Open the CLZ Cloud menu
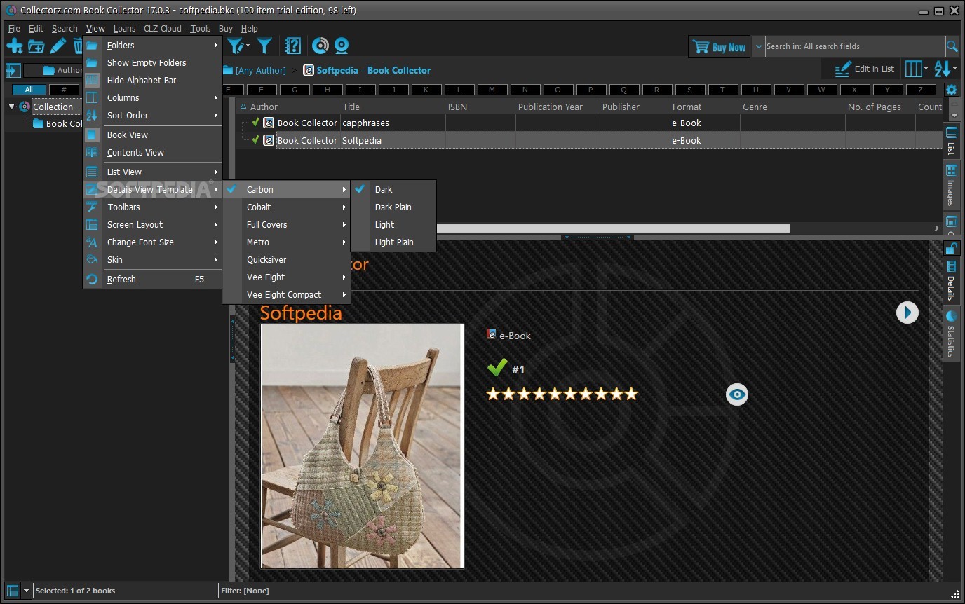Screen dimensions: 965x604 coord(162,29)
